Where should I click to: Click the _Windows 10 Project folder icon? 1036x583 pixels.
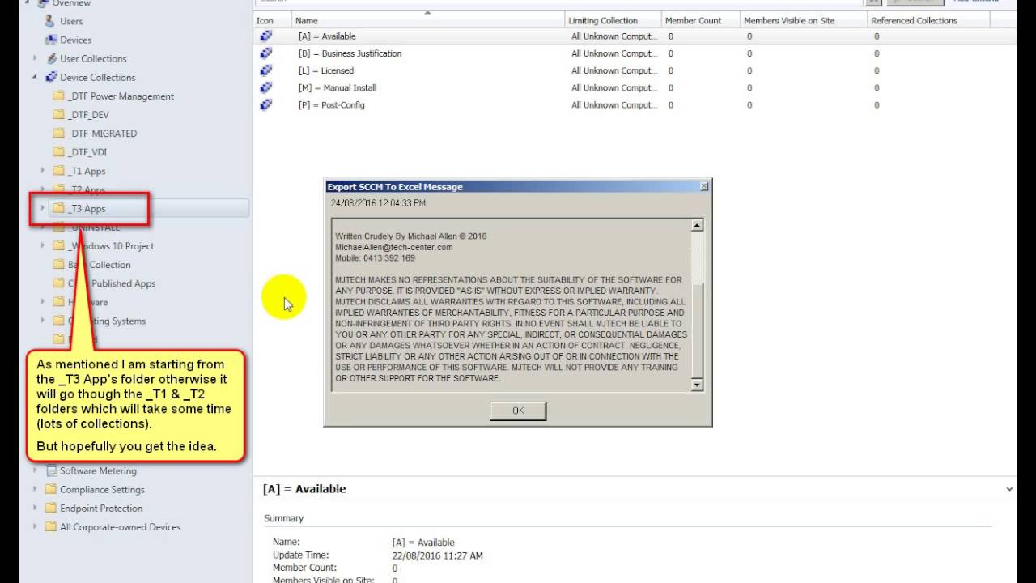coord(58,245)
